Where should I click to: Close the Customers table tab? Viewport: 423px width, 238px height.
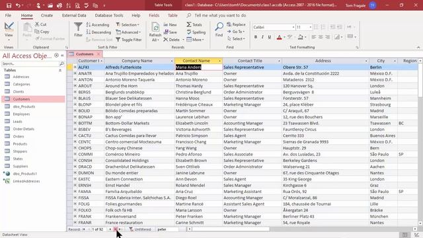(x=98, y=54)
